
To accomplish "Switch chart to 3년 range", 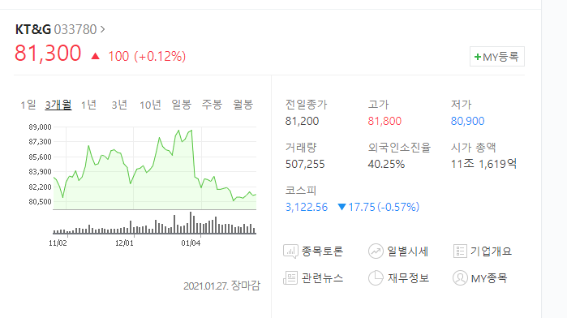I will click(119, 105).
